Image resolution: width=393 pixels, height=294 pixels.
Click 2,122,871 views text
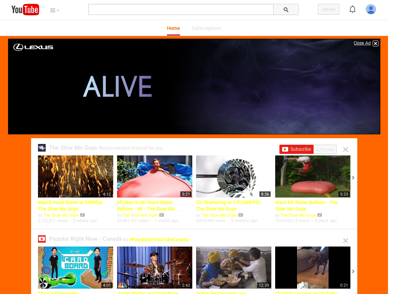click(x=53, y=221)
